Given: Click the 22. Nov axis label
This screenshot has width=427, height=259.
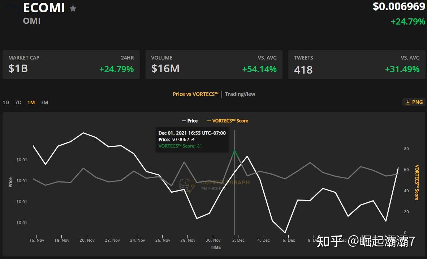Looking at the screenshot, I should [112, 240].
